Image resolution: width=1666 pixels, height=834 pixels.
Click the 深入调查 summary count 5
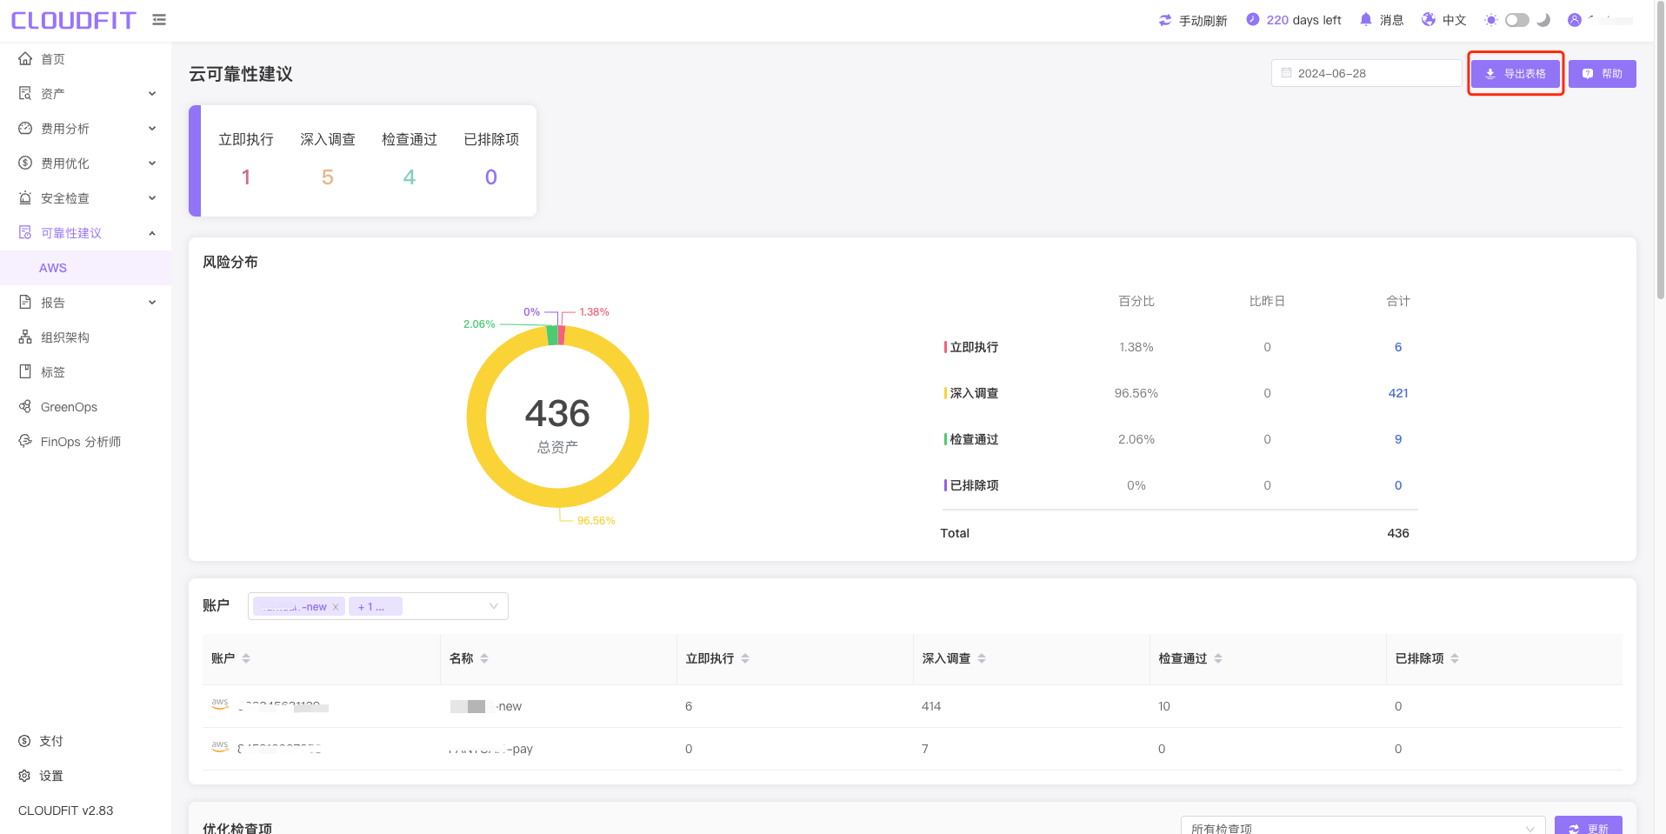click(328, 177)
